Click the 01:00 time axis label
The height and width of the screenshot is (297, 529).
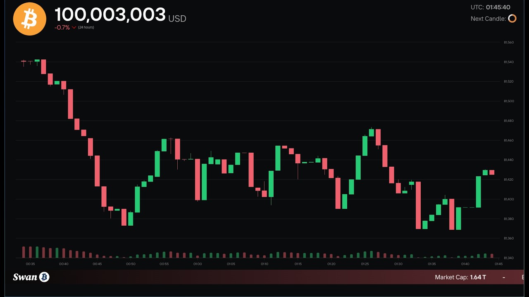198,264
